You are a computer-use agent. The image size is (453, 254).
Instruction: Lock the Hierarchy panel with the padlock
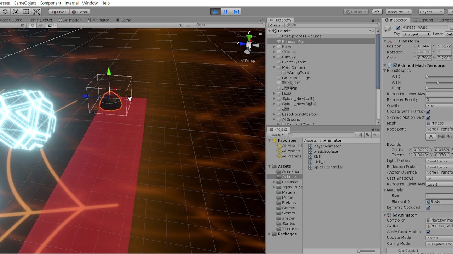[373, 20]
